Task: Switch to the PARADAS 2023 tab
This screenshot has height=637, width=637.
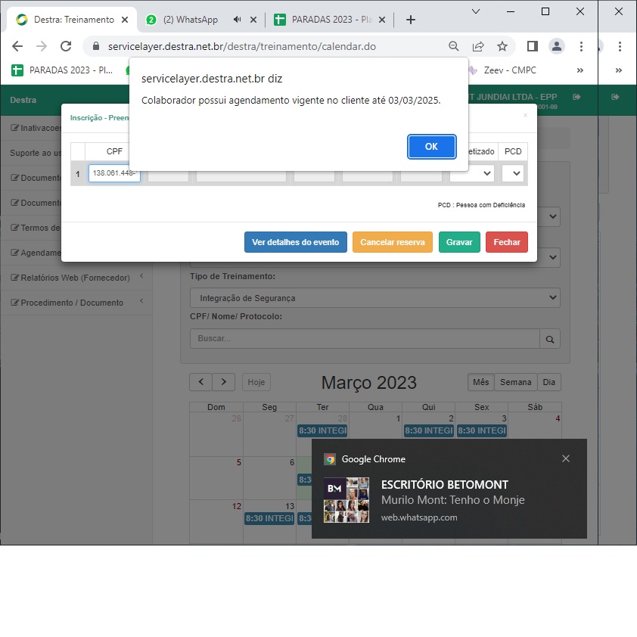Action: click(x=325, y=20)
